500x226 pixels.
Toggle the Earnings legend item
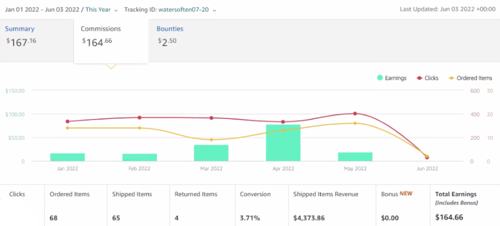point(392,78)
